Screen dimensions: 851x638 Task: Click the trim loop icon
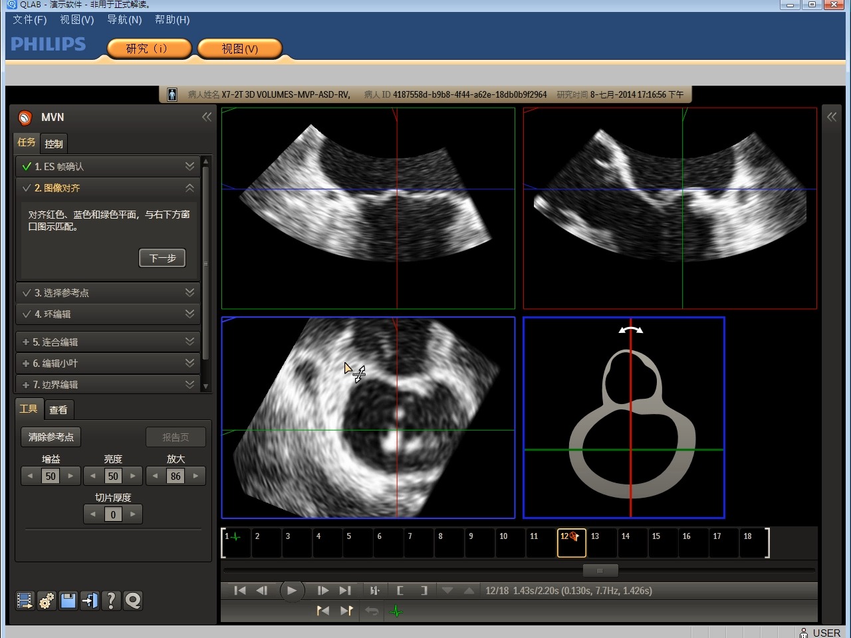pyautogui.click(x=375, y=590)
